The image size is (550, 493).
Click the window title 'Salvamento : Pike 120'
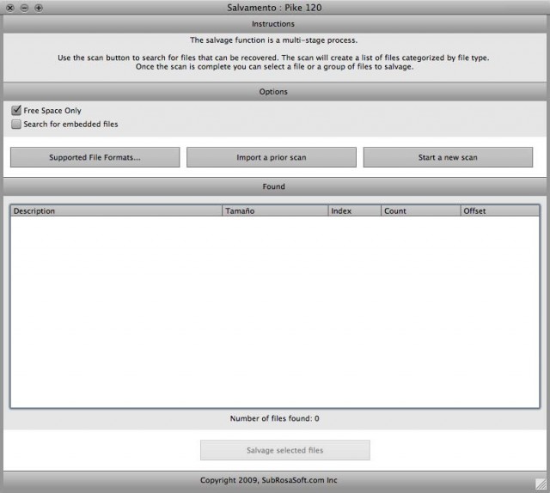pos(274,8)
